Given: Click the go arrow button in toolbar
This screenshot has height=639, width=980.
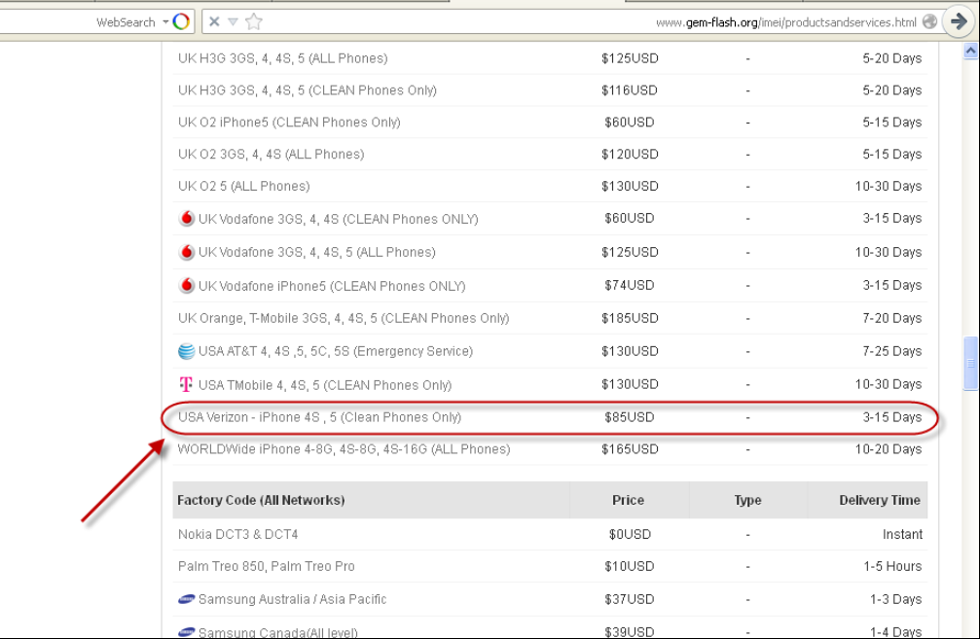Looking at the screenshot, I should coord(959,21).
